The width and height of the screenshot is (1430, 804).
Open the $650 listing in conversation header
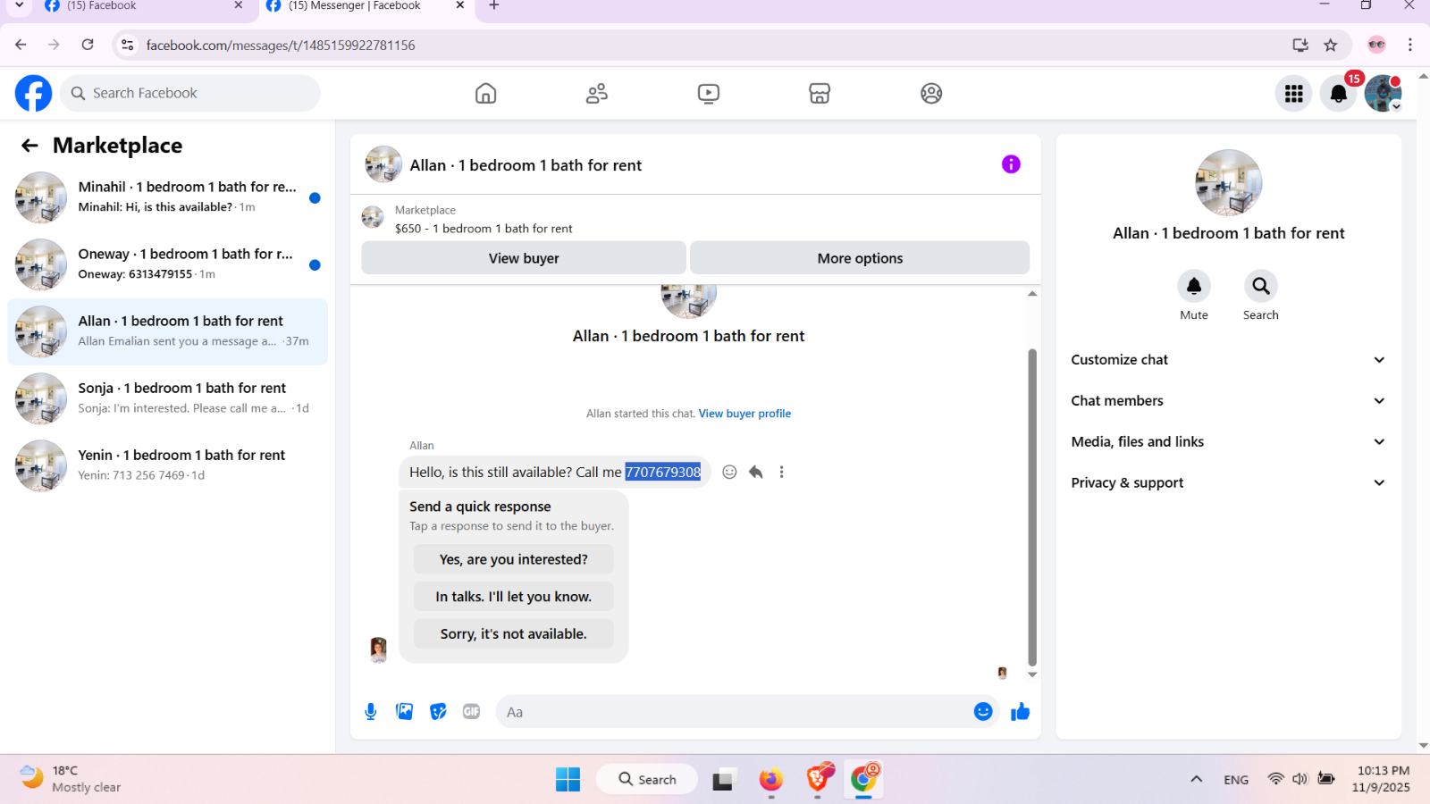[484, 229]
